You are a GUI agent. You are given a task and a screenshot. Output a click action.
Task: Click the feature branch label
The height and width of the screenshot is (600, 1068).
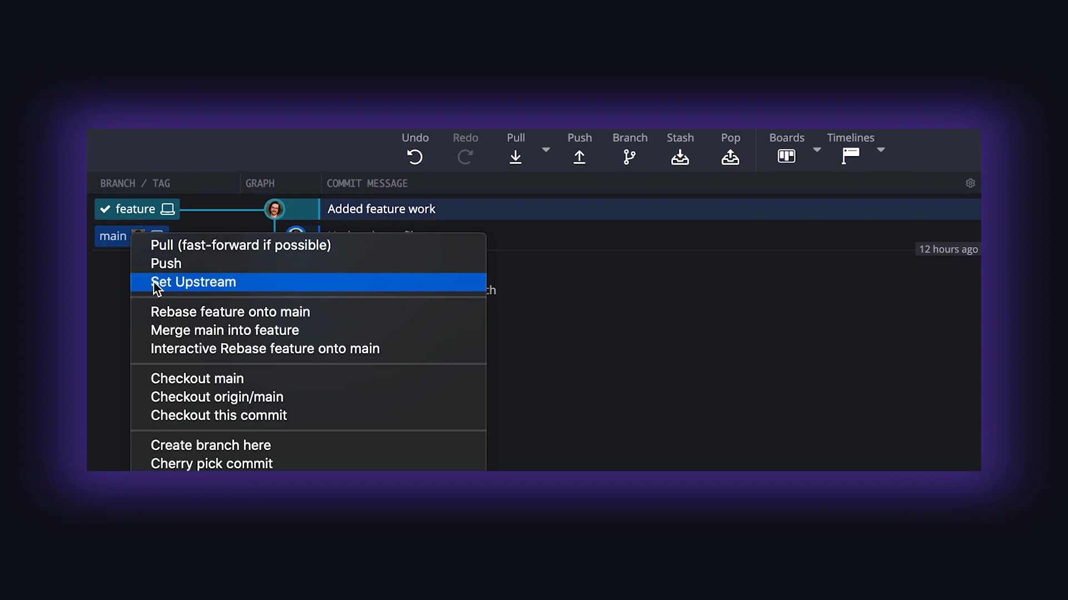point(135,209)
